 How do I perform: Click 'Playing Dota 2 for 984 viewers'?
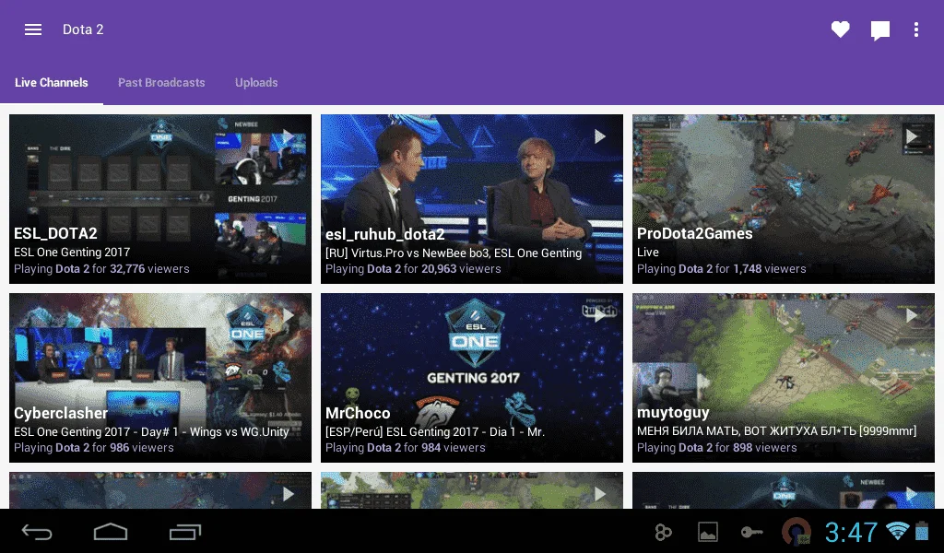point(406,448)
